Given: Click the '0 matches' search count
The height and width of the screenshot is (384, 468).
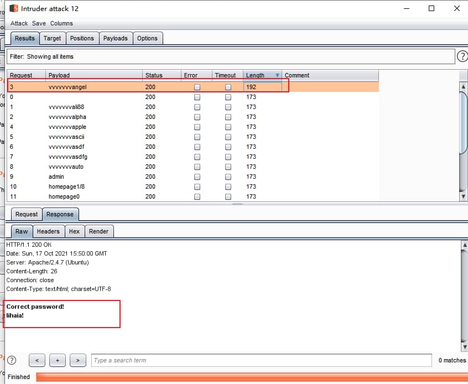Looking at the screenshot, I should click(452, 360).
